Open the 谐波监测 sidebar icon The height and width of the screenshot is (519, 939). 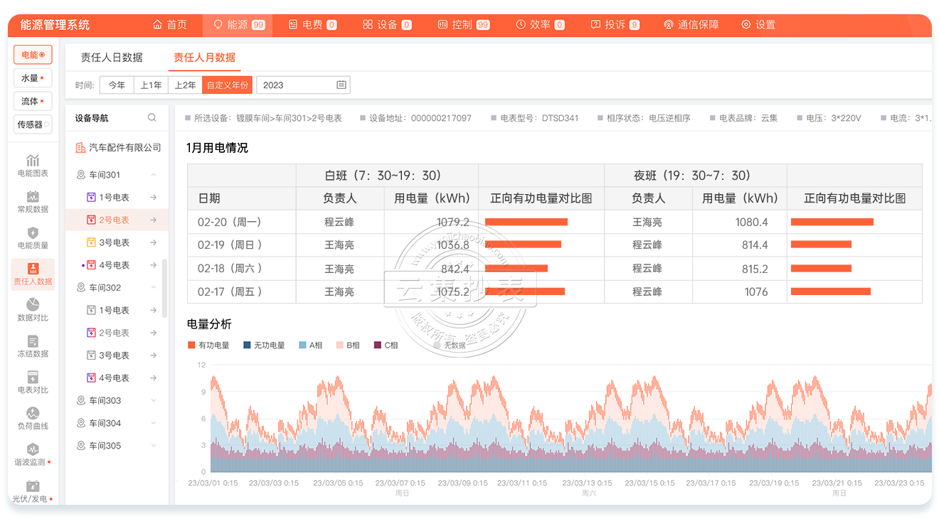(33, 450)
